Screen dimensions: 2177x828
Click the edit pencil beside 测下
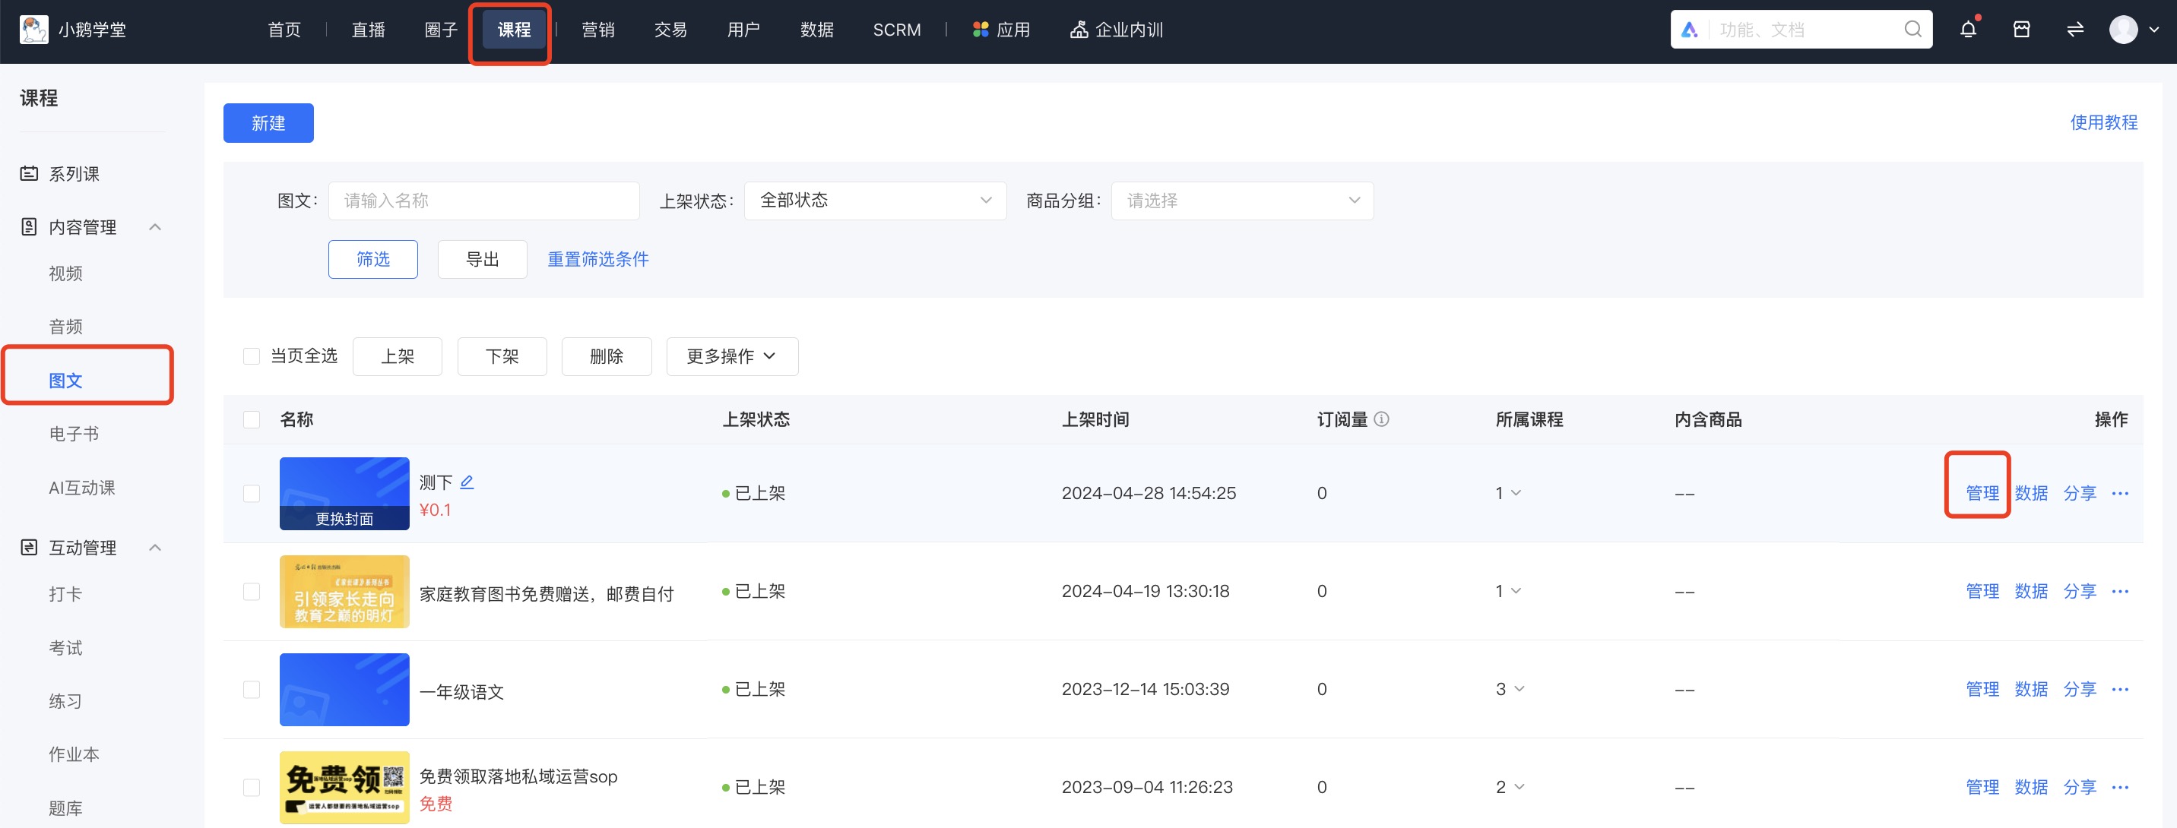coord(467,481)
